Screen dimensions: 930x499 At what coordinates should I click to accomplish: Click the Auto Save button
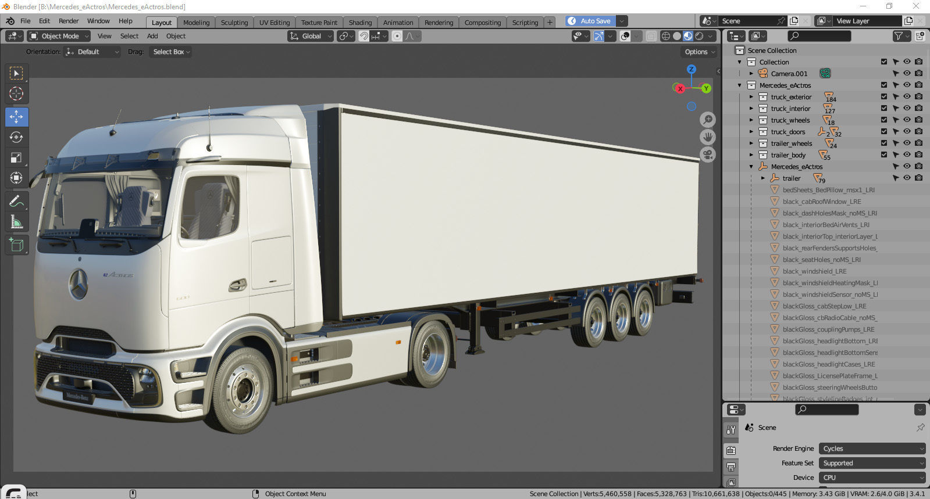coord(590,21)
